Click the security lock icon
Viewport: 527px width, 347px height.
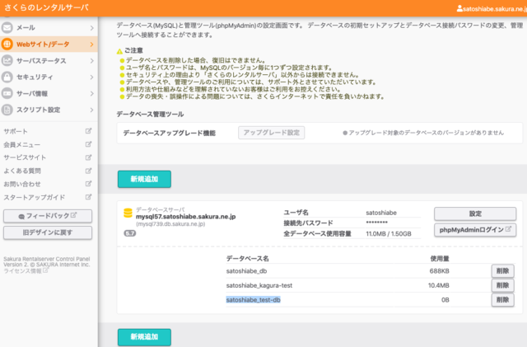coord(7,77)
